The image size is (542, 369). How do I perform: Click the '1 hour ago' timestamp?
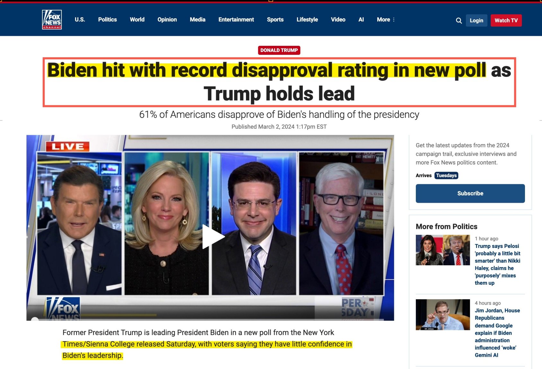click(486, 239)
